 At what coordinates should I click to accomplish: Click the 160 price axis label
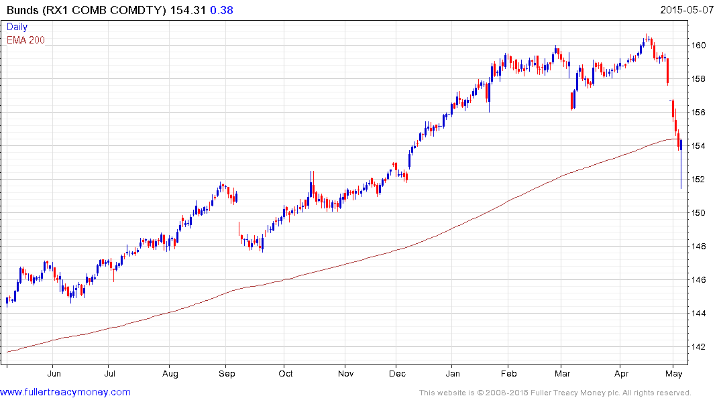point(699,45)
